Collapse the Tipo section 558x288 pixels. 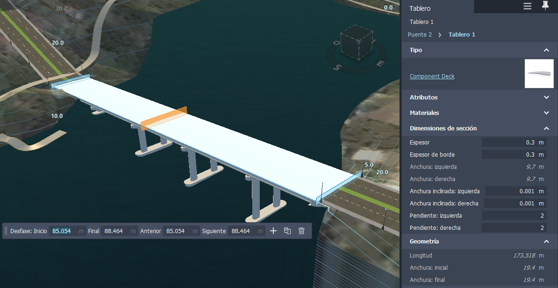point(547,50)
